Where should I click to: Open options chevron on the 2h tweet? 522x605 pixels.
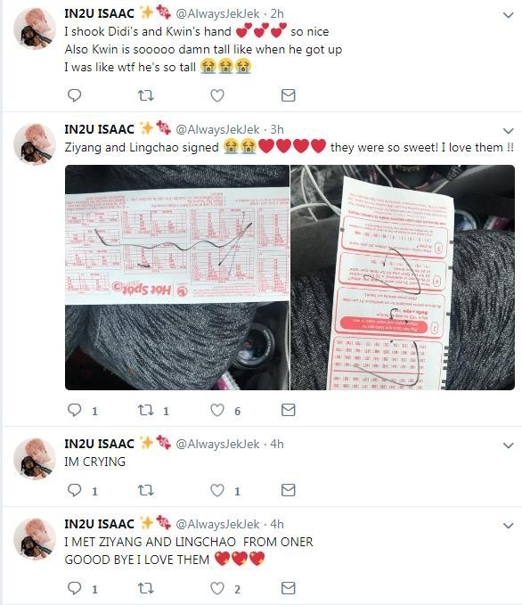tap(509, 15)
